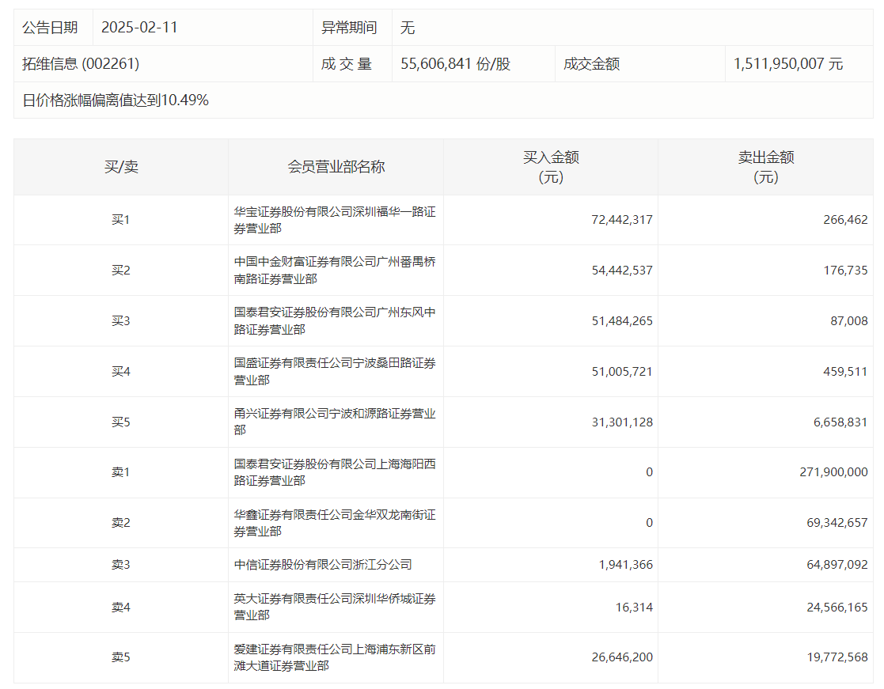This screenshot has height=689, width=884.
Task: Click sell amount 176,735
Action: pos(845,271)
